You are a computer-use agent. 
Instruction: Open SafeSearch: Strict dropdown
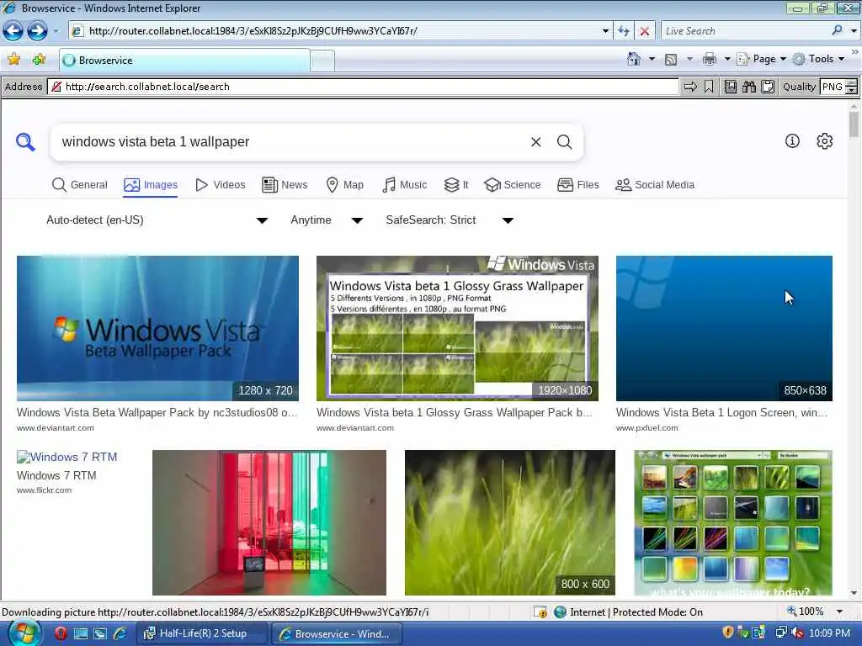450,220
